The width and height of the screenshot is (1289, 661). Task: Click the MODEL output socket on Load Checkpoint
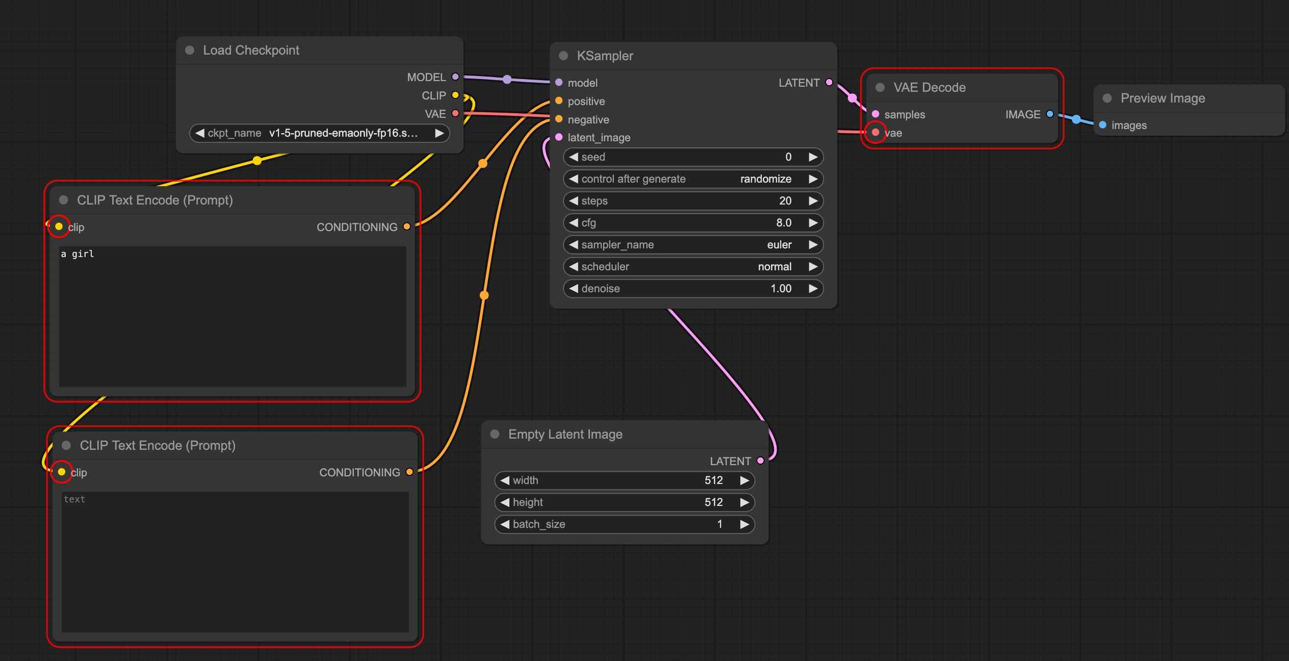455,77
